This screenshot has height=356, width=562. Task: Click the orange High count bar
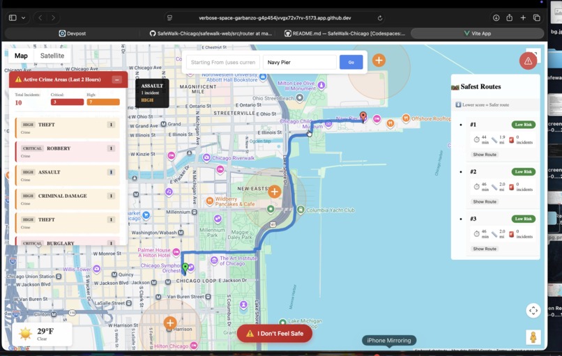click(103, 102)
